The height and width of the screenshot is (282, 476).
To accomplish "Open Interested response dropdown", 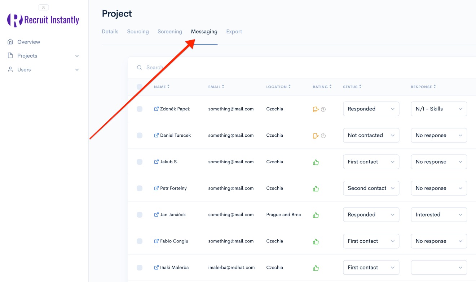I will (x=439, y=215).
